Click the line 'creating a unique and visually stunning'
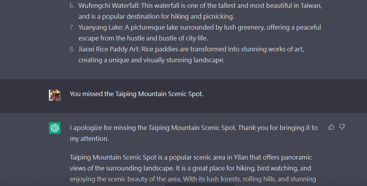 click(151, 60)
